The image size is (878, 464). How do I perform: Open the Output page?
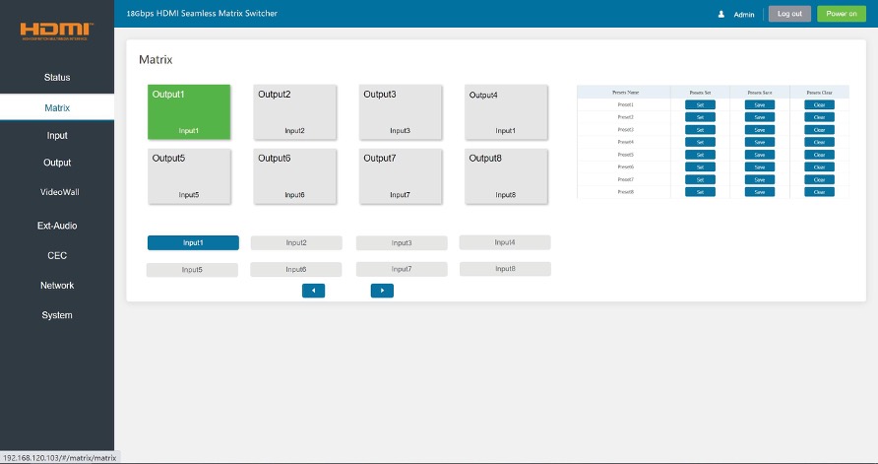57,163
